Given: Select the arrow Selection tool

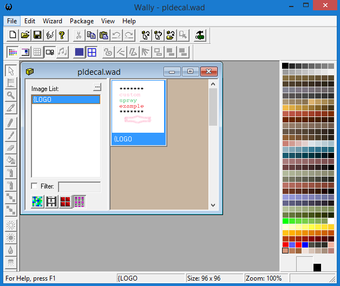Looking at the screenshot, I should point(11,71).
